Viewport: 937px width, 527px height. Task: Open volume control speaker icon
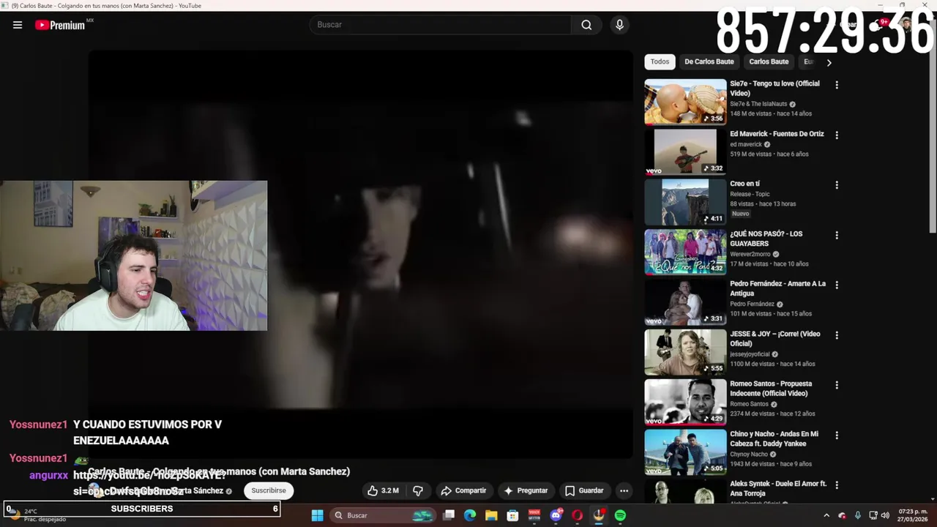point(885,515)
